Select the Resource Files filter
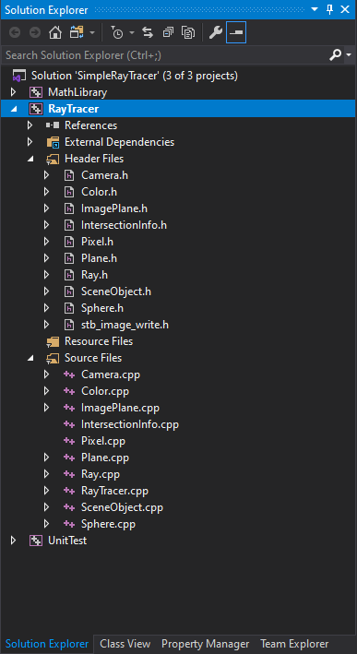The image size is (357, 654). pos(99,341)
